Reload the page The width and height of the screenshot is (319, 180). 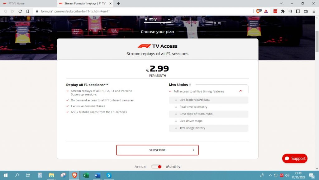[x=20, y=11]
